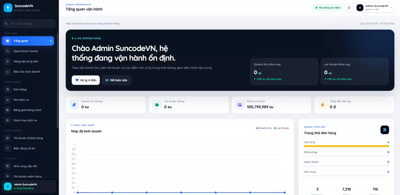Focus the Tìm chức năng search field

coord(29,24)
